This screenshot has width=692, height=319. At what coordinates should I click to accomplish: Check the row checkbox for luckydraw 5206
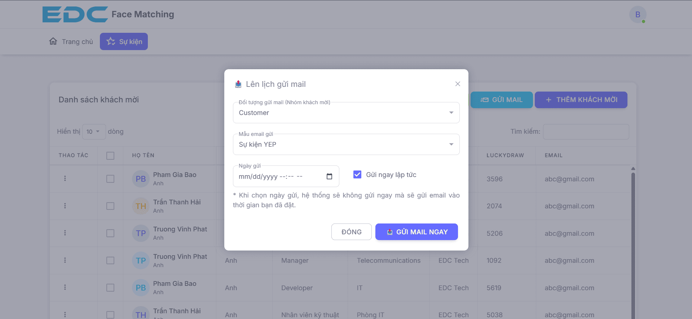pyautogui.click(x=110, y=233)
